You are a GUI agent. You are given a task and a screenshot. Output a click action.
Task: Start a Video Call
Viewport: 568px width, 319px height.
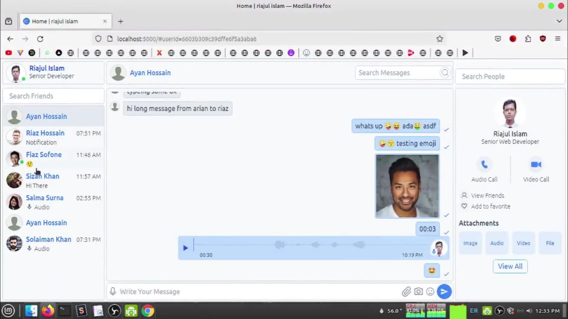click(536, 170)
